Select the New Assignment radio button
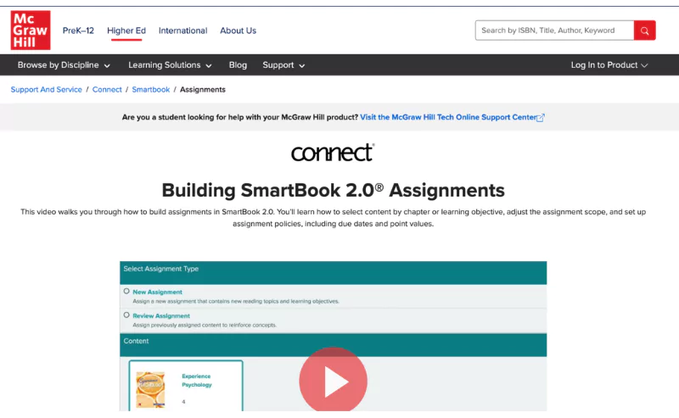Viewport: 679px width, 418px height. click(x=126, y=291)
